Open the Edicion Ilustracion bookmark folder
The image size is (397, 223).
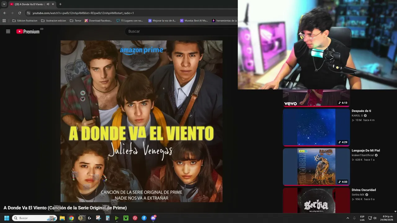[25, 21]
